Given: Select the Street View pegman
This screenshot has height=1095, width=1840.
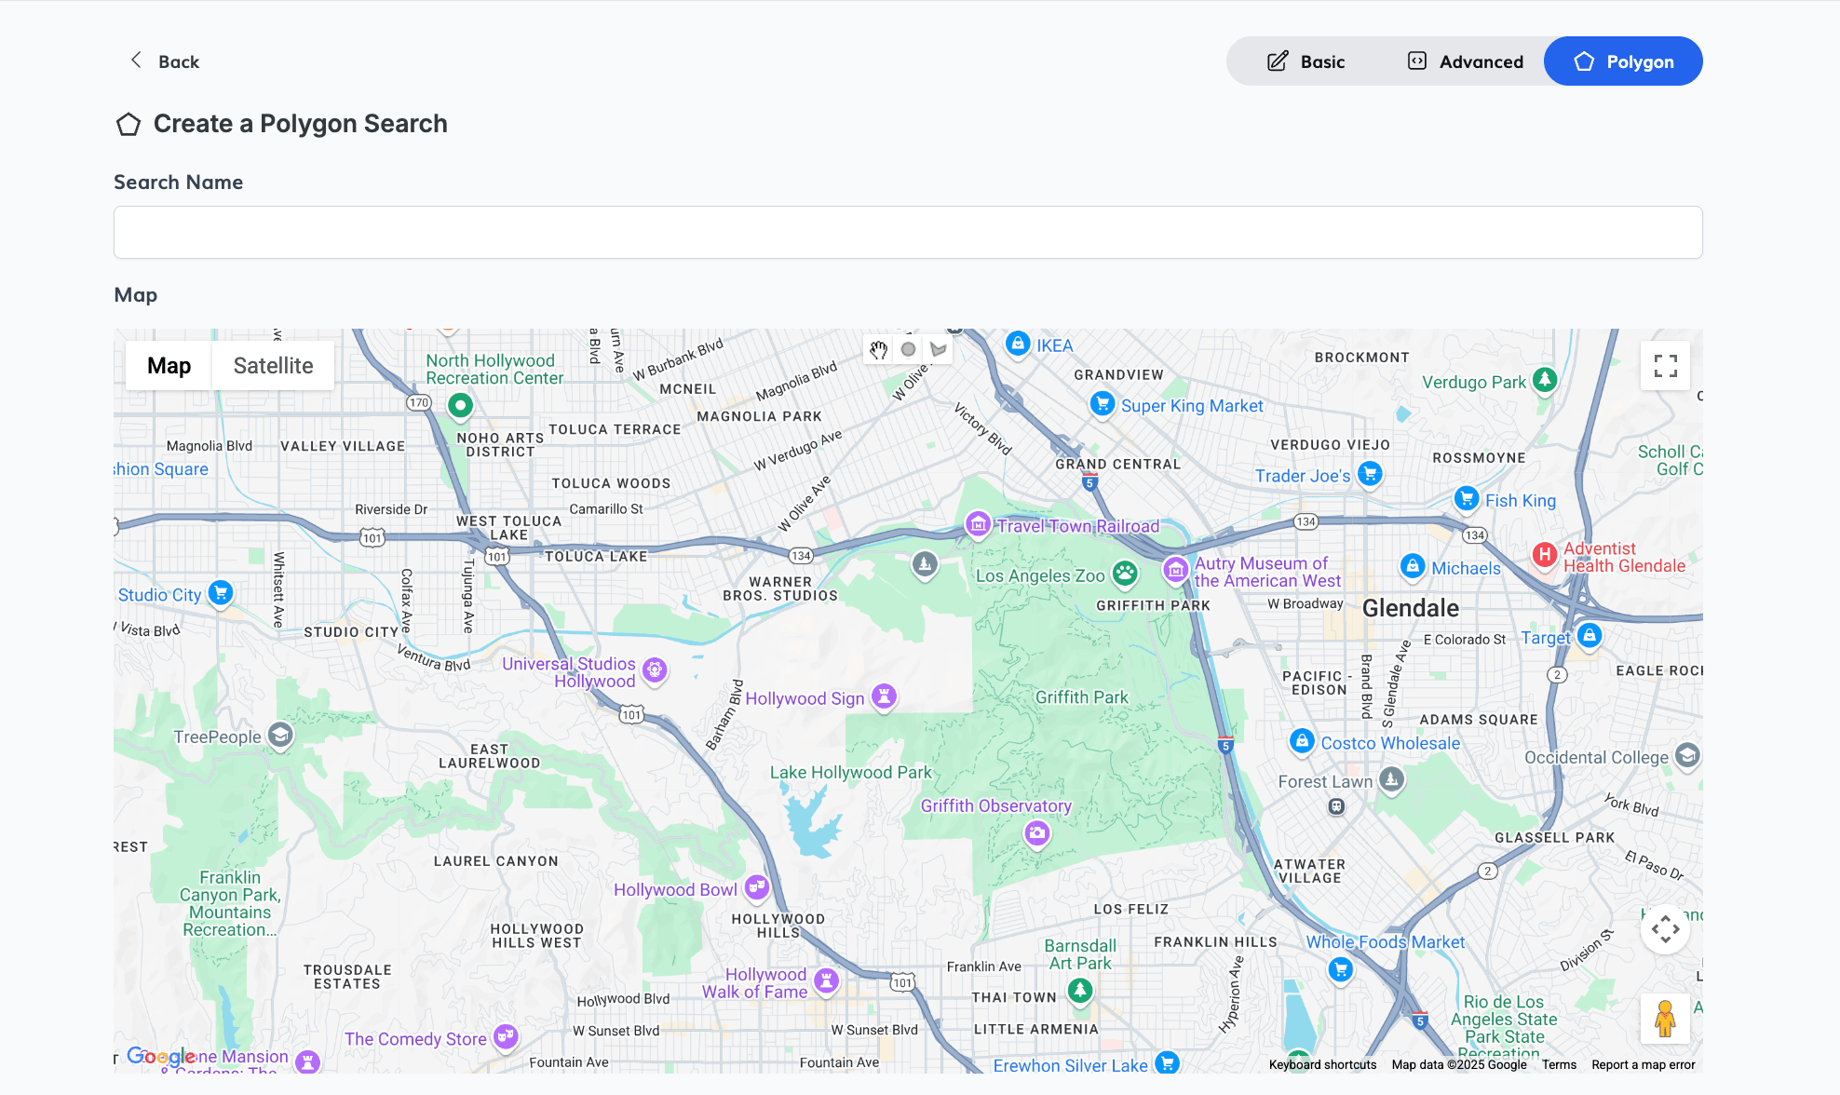Looking at the screenshot, I should coord(1665,1019).
